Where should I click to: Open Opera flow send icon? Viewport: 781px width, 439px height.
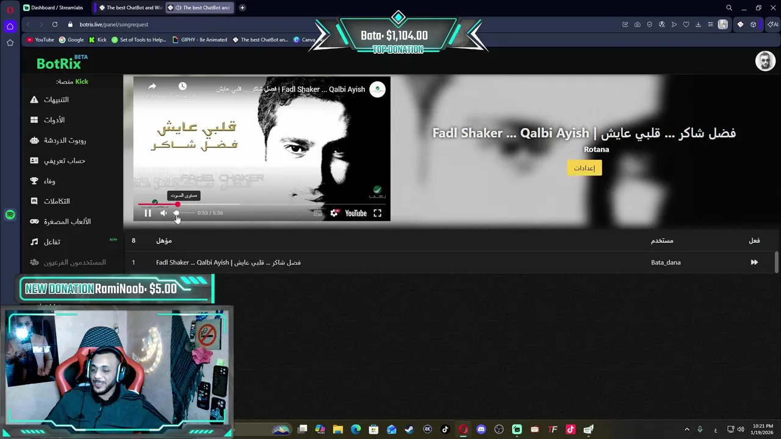pos(674,24)
